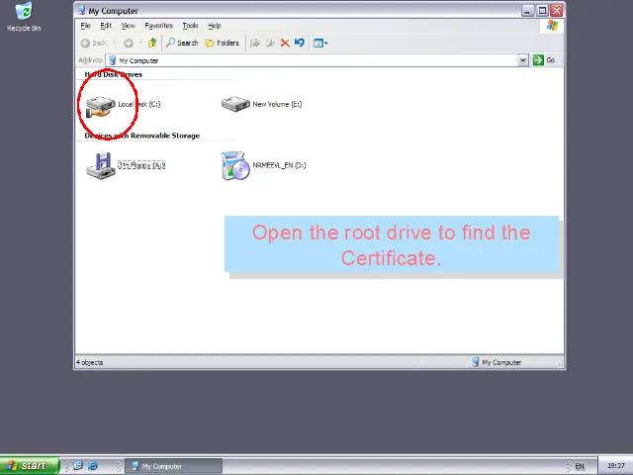Click the Internet Explorer quick launch icon

click(93, 465)
